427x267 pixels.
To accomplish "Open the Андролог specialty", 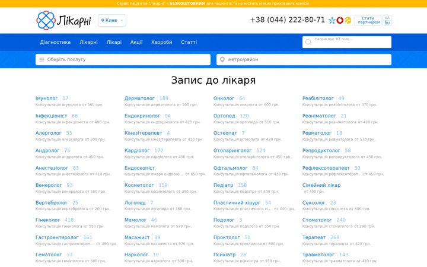I will coord(47,150).
